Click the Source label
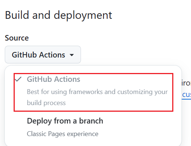Viewport: 191px width, 146px height. click(17, 38)
